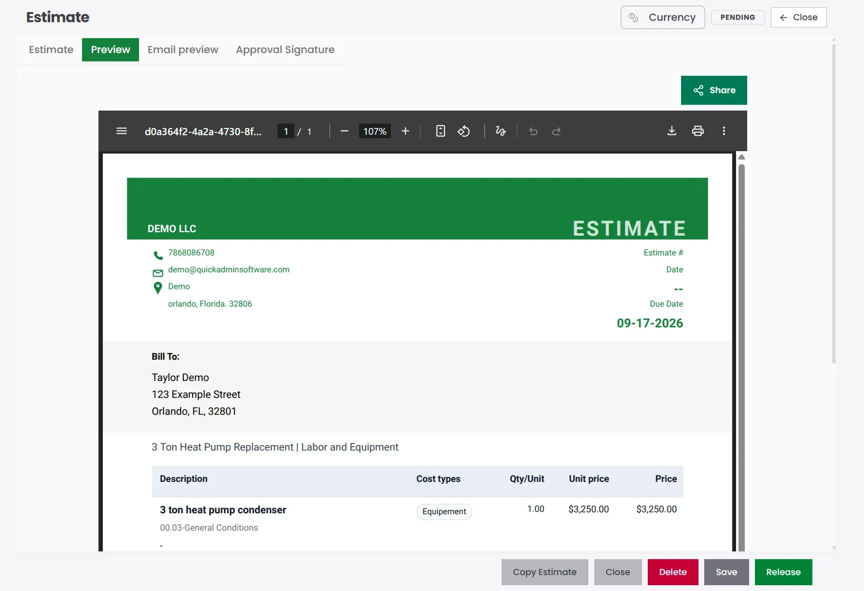
Task: Undo the last annotation
Action: pos(533,131)
